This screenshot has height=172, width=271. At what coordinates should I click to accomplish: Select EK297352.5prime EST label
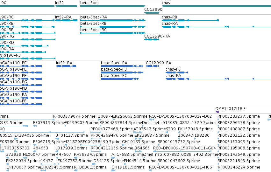click(x=75, y=161)
